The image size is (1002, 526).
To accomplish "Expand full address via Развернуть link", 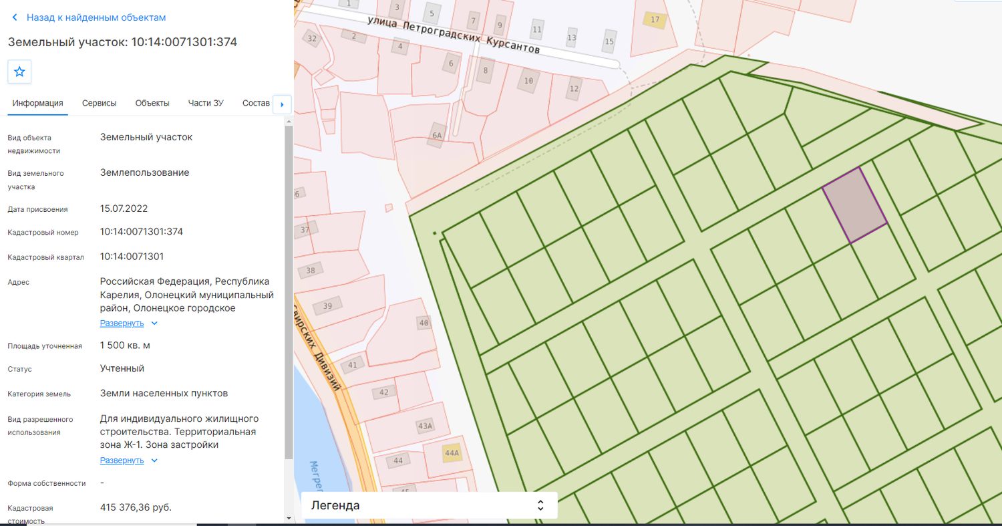I will (122, 323).
